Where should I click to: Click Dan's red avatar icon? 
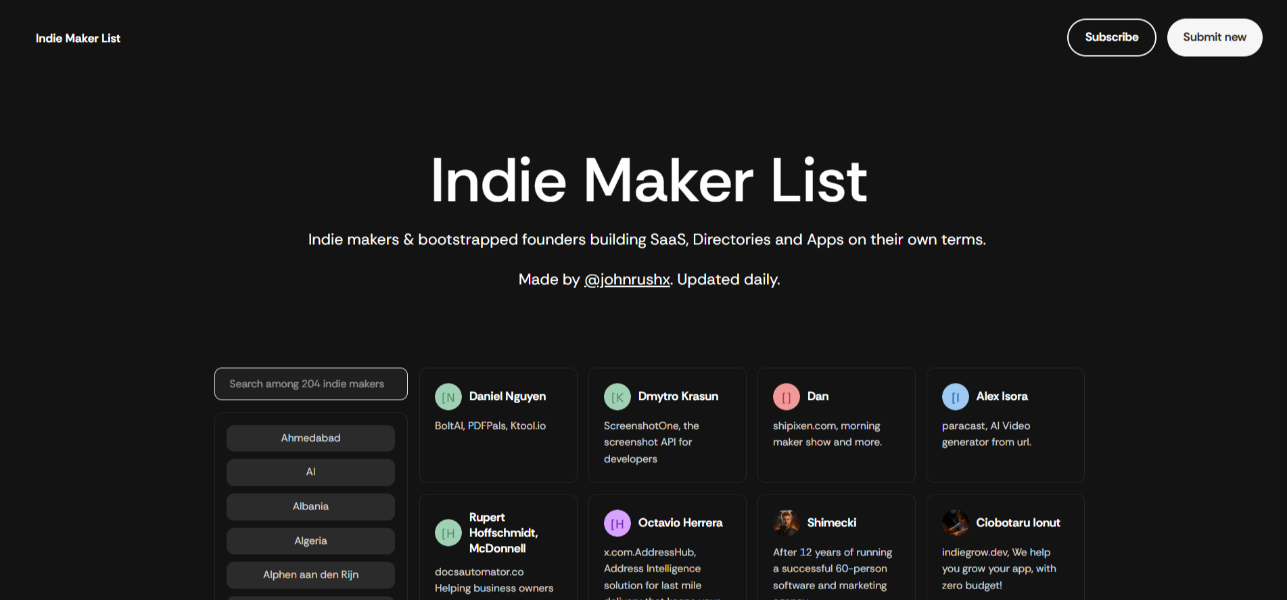click(x=786, y=397)
